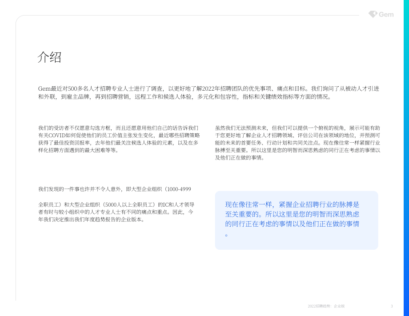
Task: Click footer text 2022招聘趋势：企业版
Action: pos(326,306)
